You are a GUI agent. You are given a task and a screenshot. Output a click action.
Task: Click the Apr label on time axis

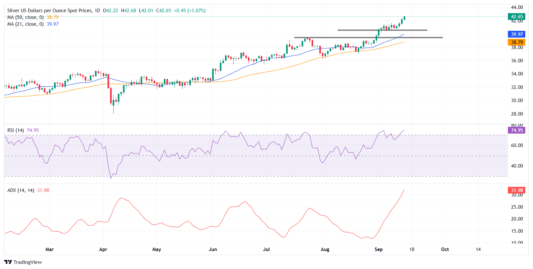[x=103, y=249]
